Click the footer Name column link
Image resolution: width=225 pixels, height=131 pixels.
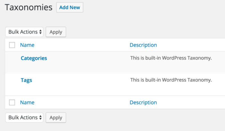(x=27, y=102)
